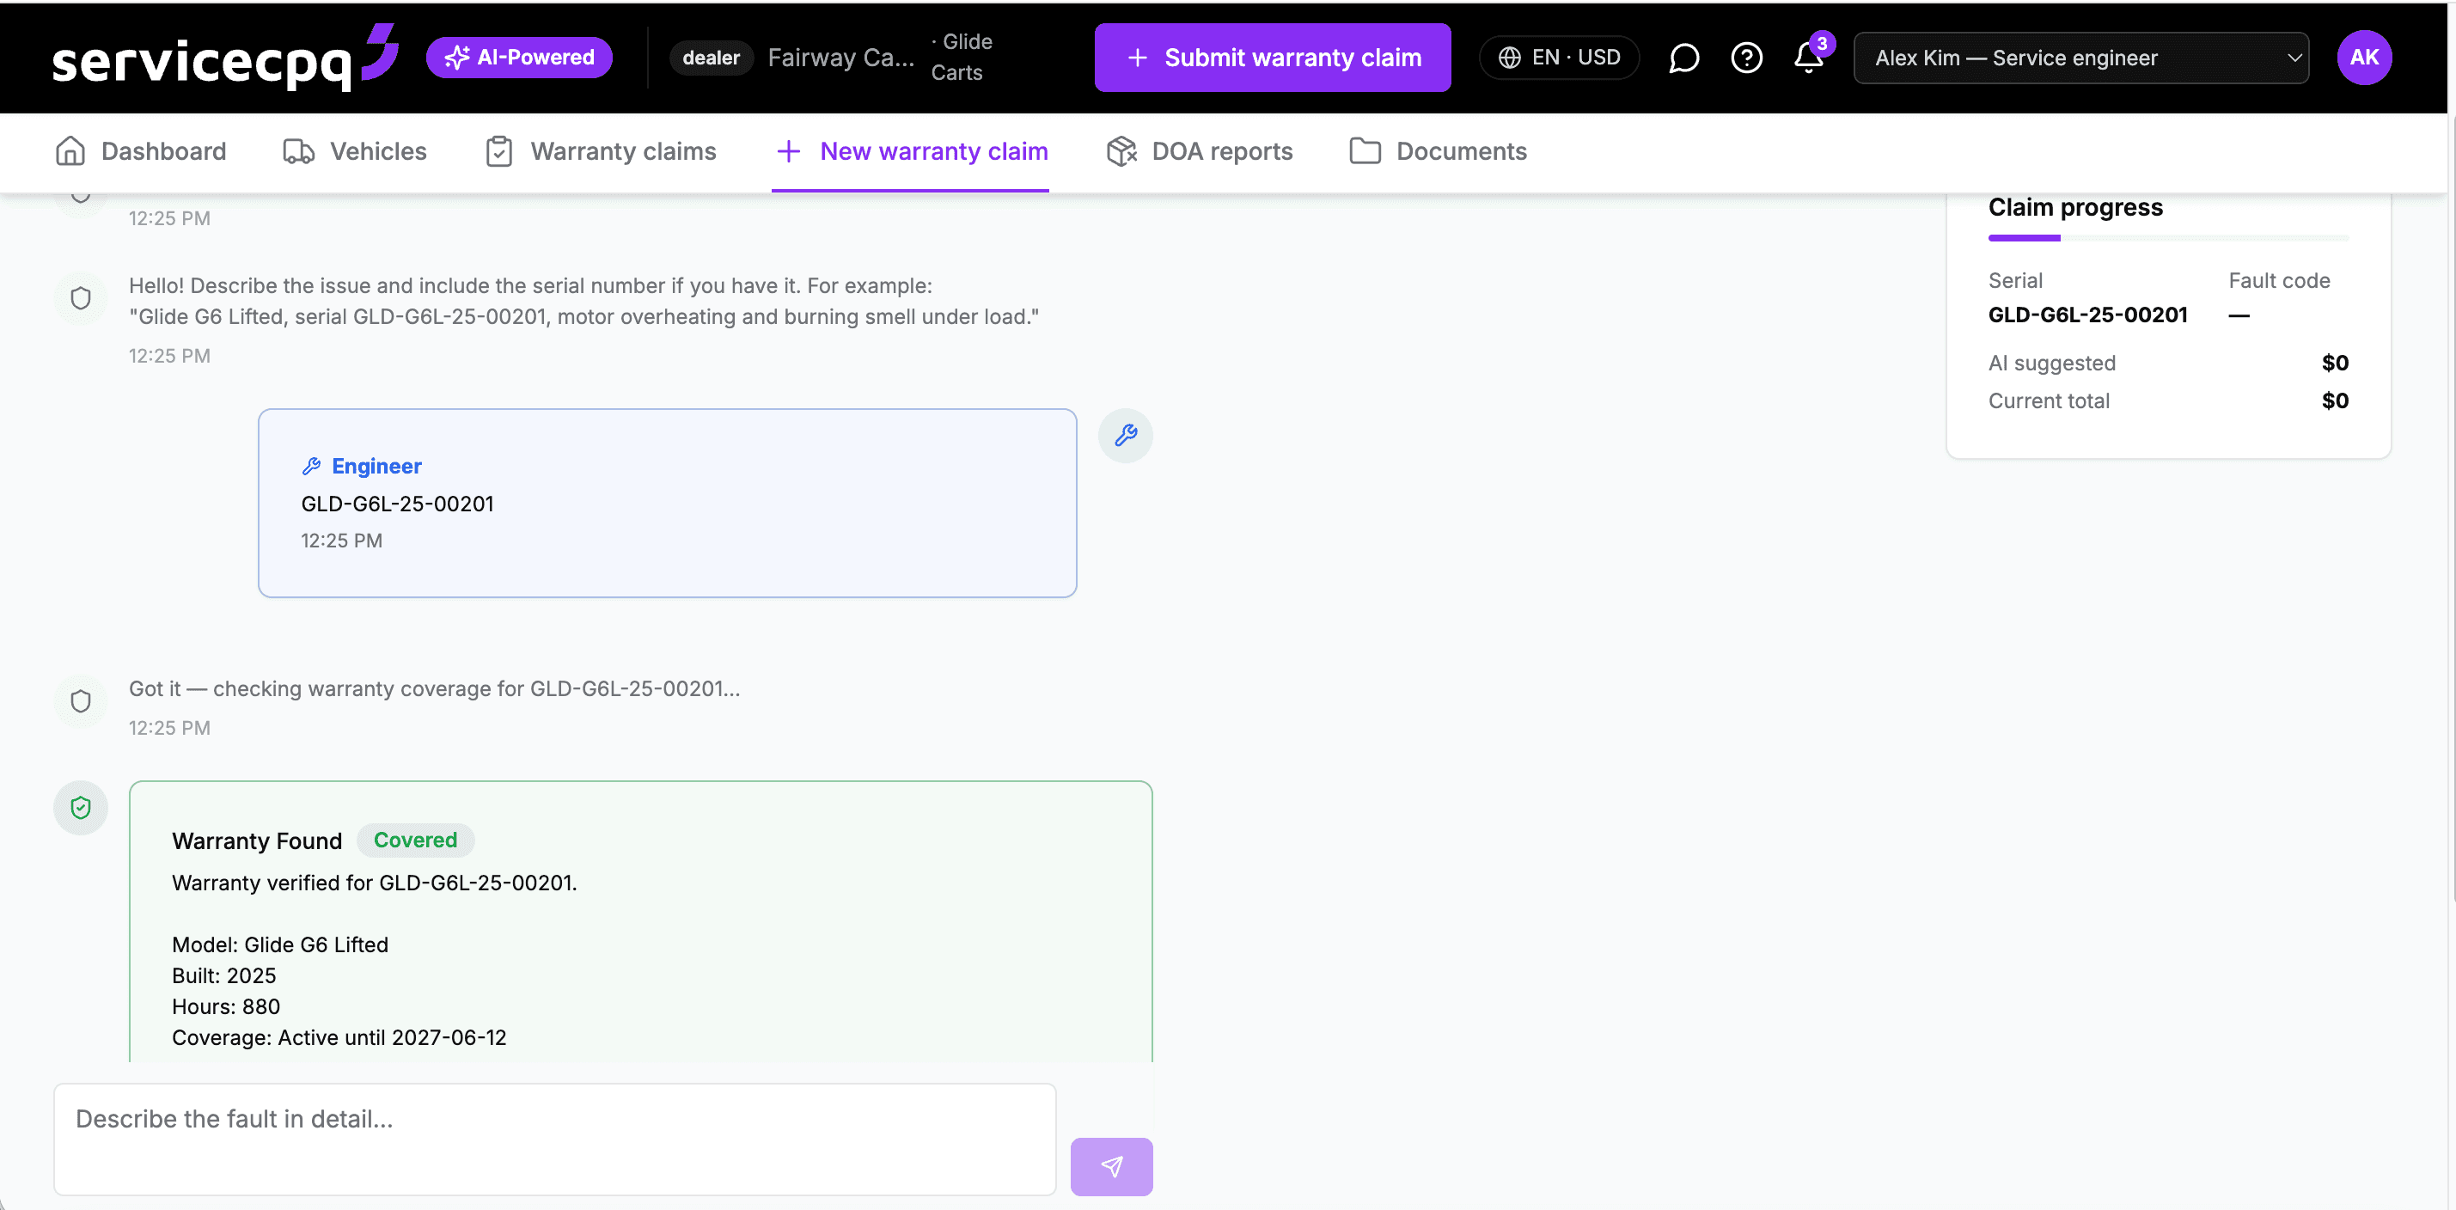Screen dimensions: 2456x1210
Task: Submit warranty claim button
Action: pyautogui.click(x=1272, y=58)
